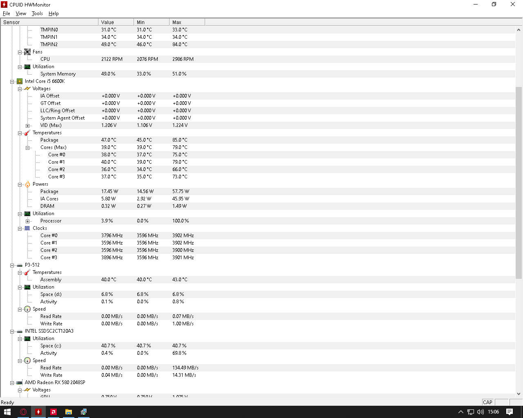This screenshot has height=418, width=523.
Task: Click the Max column header
Action: pyautogui.click(x=187, y=22)
